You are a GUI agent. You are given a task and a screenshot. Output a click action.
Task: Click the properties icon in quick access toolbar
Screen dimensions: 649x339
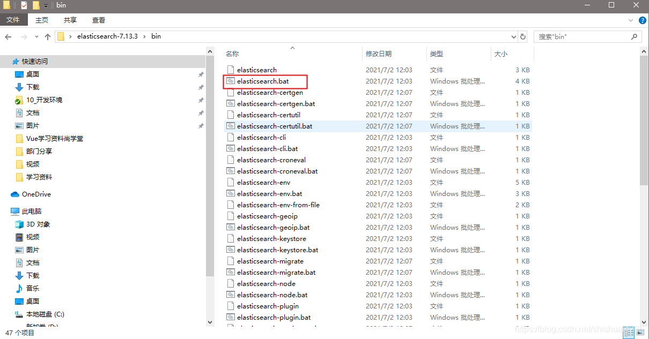(x=24, y=5)
